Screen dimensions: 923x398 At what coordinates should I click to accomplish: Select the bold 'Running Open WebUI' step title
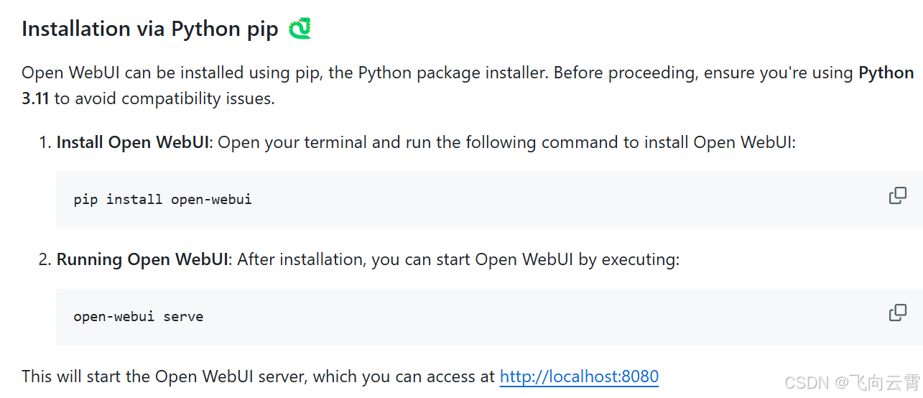point(142,259)
